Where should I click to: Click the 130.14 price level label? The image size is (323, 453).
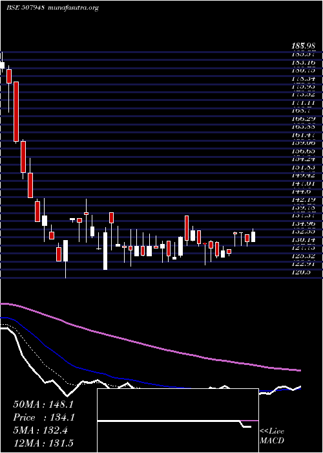pyautogui.click(x=304, y=240)
